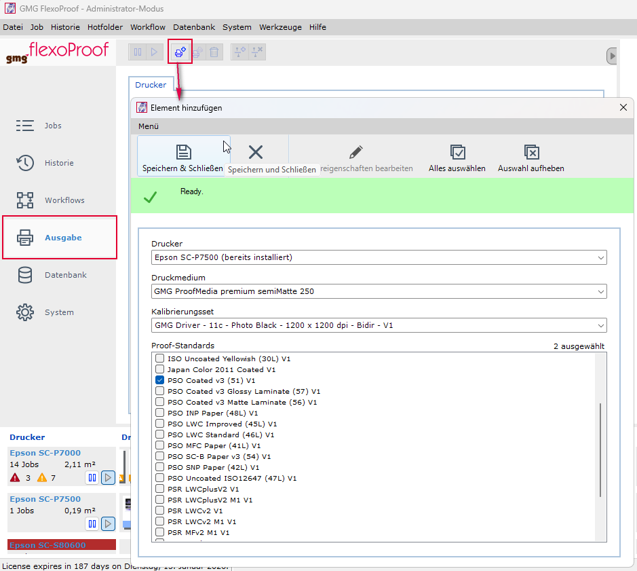The image size is (637, 571).
Task: Open the Drucker printer selection dropdown
Action: (601, 257)
